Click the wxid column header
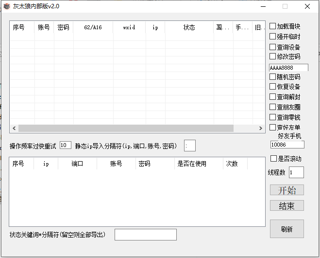Viewport: 320px width, 258px height. [129, 28]
